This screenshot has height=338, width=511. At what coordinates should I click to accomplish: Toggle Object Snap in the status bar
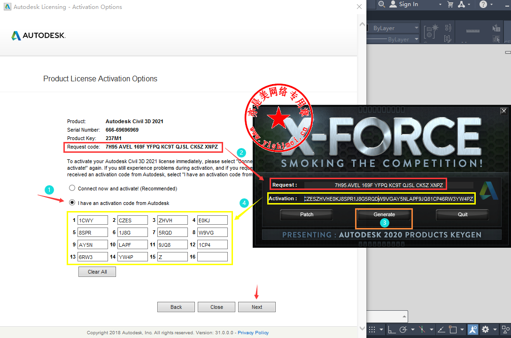453,330
